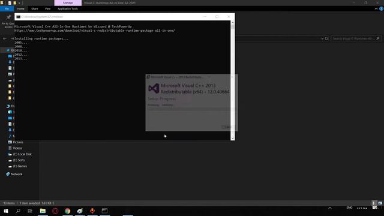Select Videos in the navigation pane
This screenshot has height=216, width=384.
click(17, 148)
